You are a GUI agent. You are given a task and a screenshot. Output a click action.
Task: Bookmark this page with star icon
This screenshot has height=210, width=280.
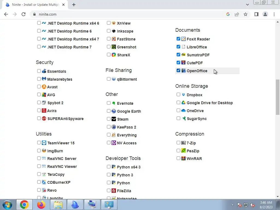click(x=246, y=14)
